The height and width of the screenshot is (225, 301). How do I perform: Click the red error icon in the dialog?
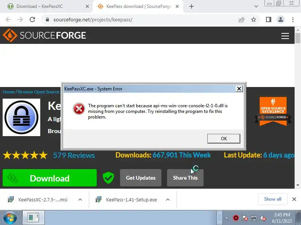pos(79,109)
